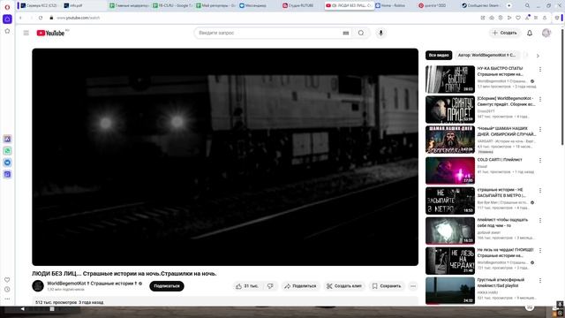Open Opera sidebar bookmarks star
This screenshot has height=318, width=565.
coord(7,32)
